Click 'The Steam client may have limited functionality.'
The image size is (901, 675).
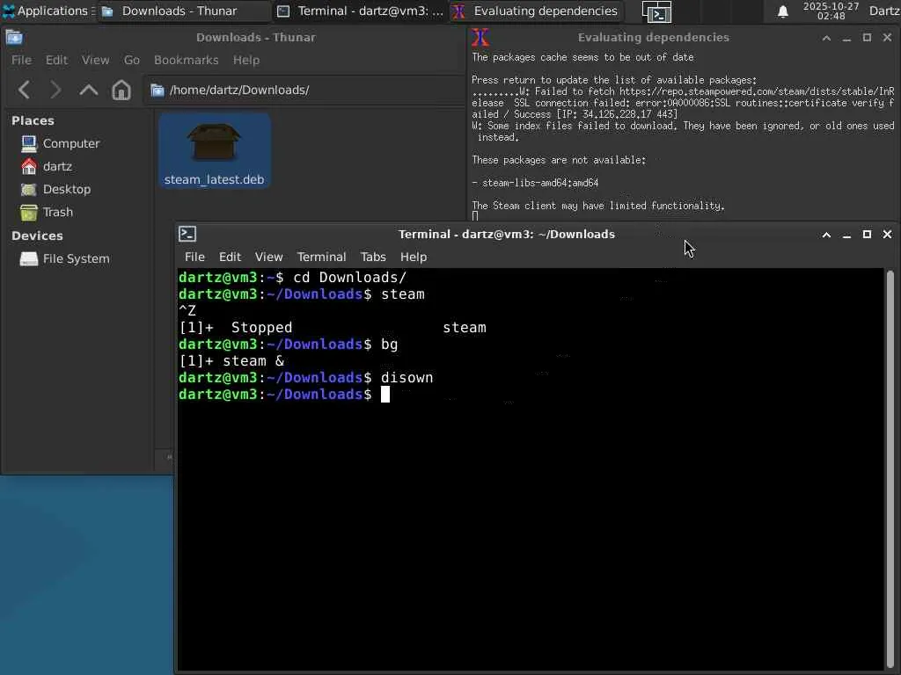coord(598,206)
